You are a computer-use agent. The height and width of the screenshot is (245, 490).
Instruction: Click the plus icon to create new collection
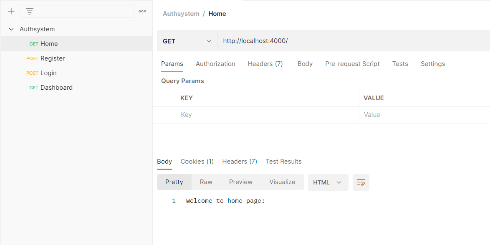(11, 12)
